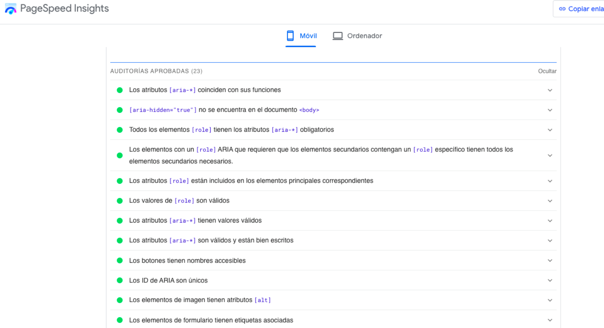The image size is (604, 328).
Task: Expand 'formulario tienen etiquetas asociadas' chevron
Action: click(x=550, y=320)
